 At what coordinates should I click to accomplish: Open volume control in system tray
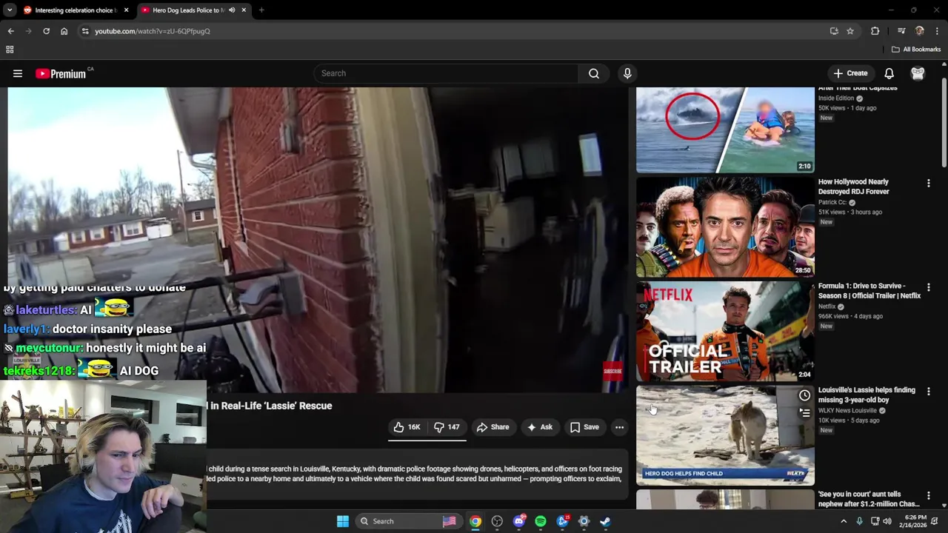[x=887, y=521]
